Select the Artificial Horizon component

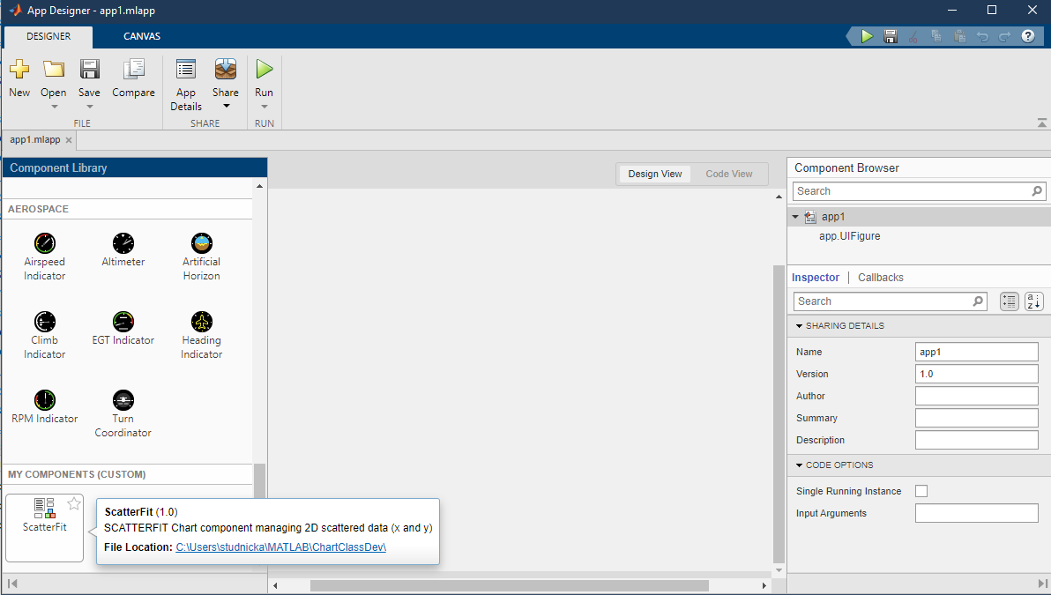[202, 257]
